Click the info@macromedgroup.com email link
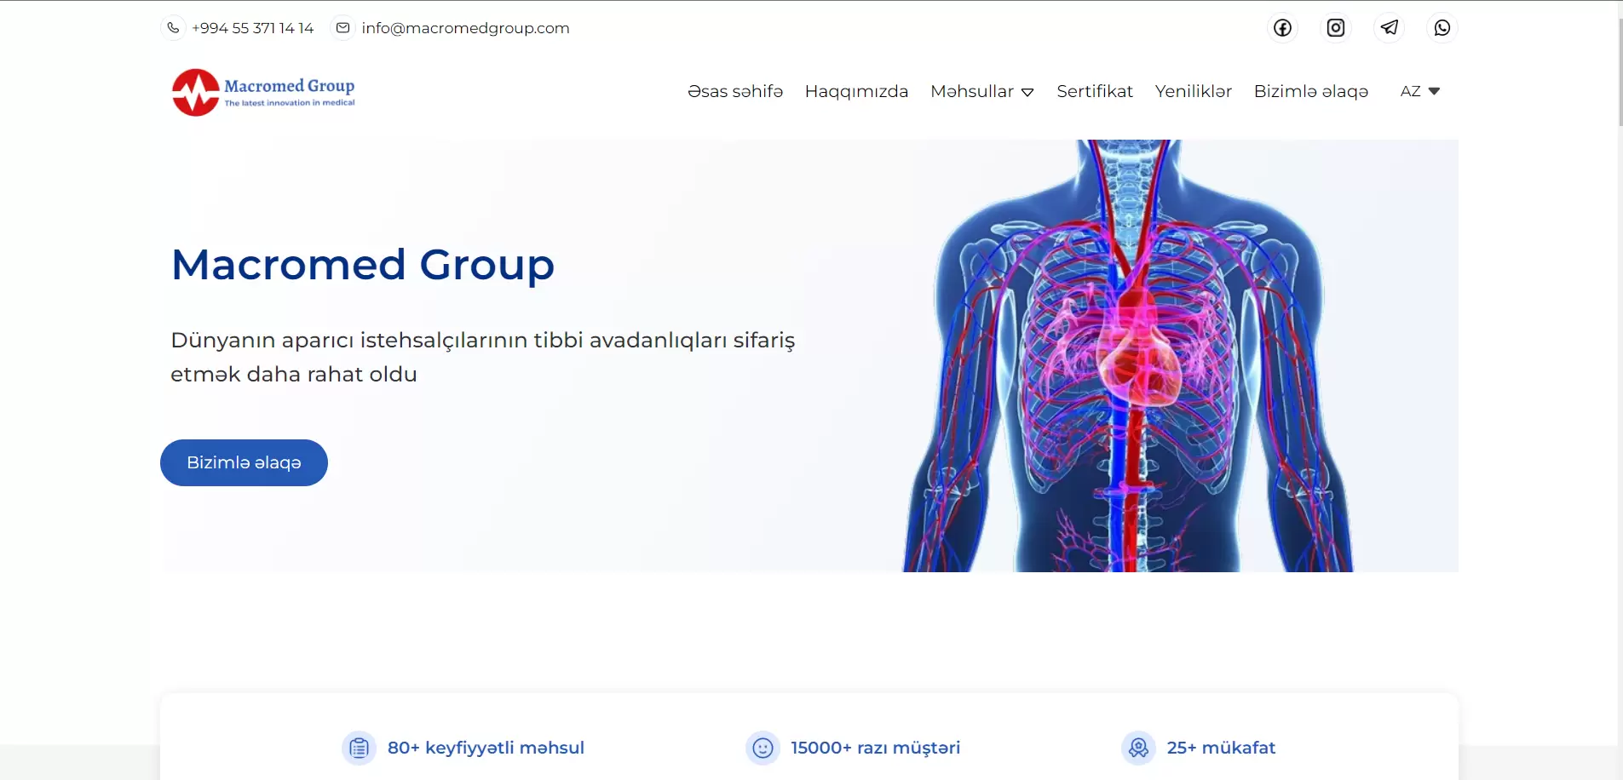 pyautogui.click(x=465, y=28)
